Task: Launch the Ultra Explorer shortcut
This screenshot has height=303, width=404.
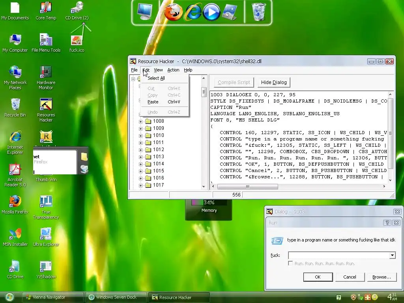Action: coord(46,237)
